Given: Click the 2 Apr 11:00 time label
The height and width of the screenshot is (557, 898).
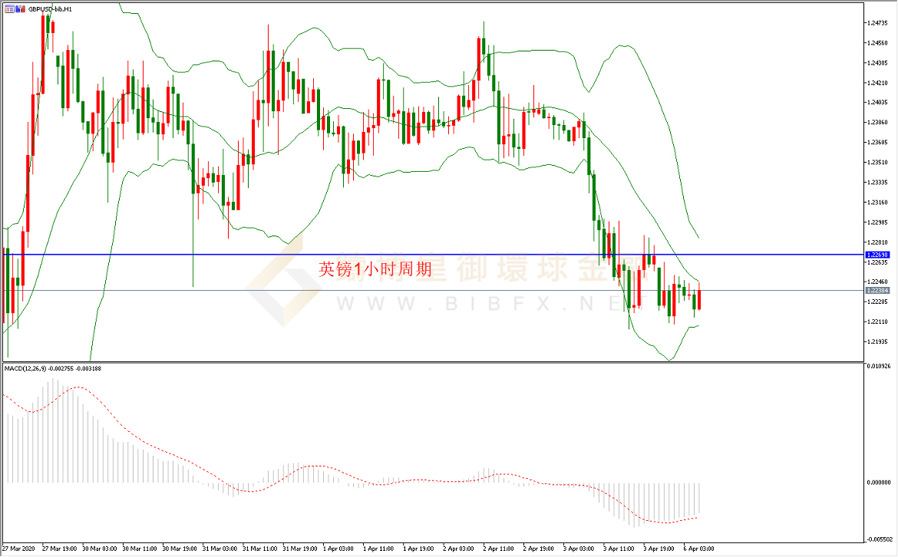Looking at the screenshot, I should tap(497, 549).
